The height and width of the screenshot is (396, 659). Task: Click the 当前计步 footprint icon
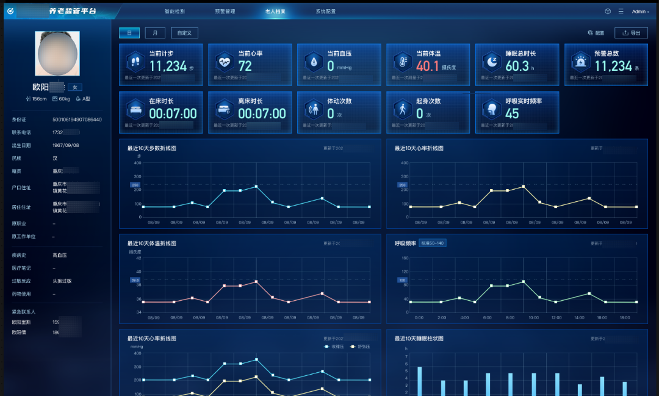(134, 61)
